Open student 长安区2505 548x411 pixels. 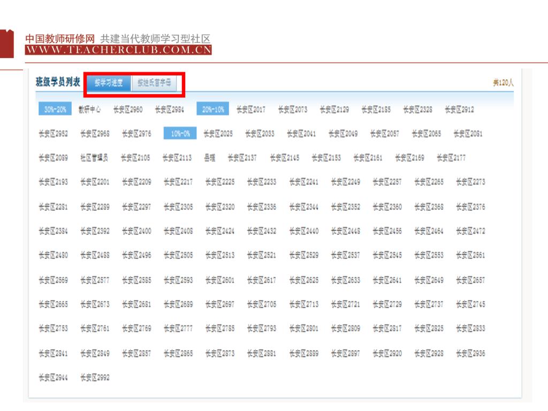[178, 255]
